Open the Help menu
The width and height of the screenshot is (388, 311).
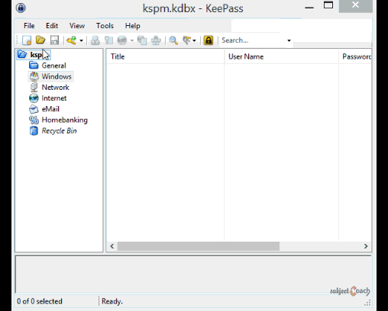click(132, 26)
